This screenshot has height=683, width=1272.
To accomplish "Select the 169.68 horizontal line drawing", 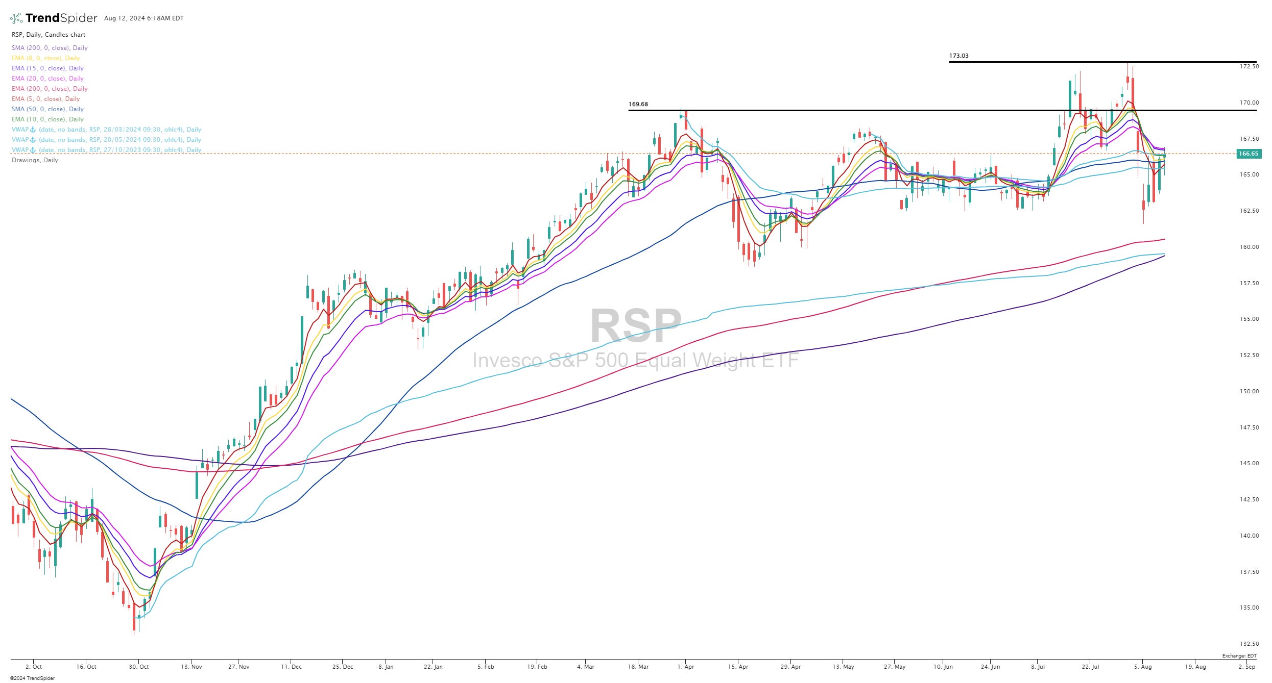I will pyautogui.click(x=942, y=110).
